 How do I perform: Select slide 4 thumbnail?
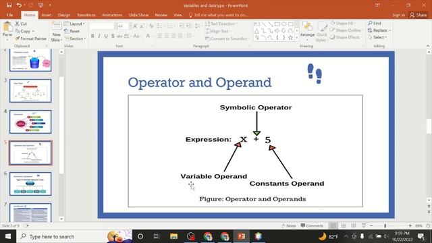pos(30,122)
